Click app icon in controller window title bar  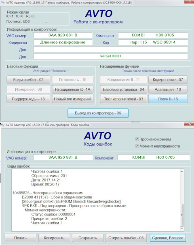coord(3,2)
